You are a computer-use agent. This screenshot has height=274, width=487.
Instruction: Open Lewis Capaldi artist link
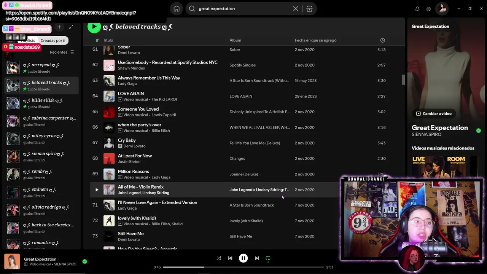click(x=164, y=115)
